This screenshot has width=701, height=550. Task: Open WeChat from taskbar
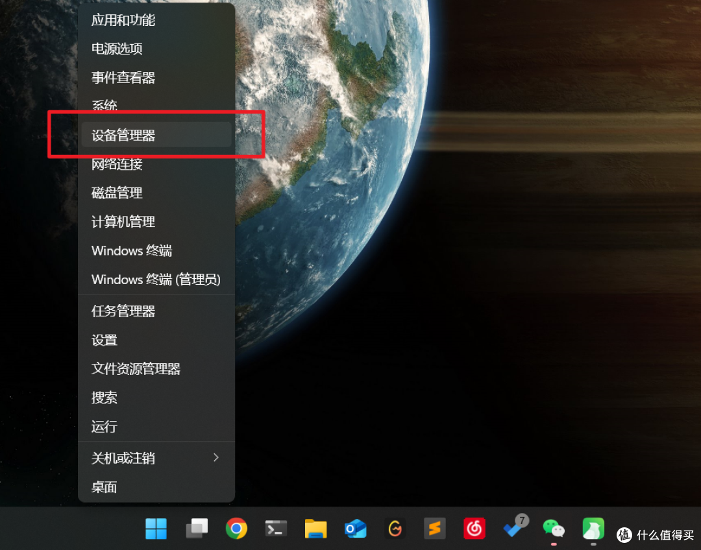coord(554,529)
